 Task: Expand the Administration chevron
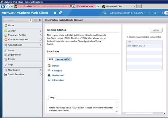pos(41,45)
